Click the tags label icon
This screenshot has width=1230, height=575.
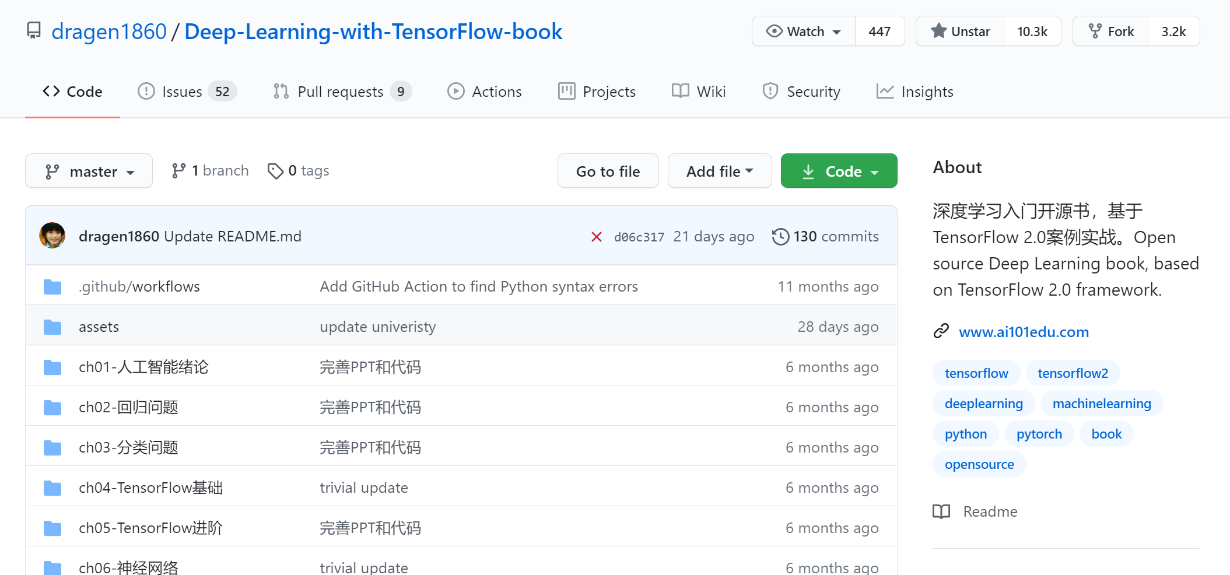click(x=275, y=171)
